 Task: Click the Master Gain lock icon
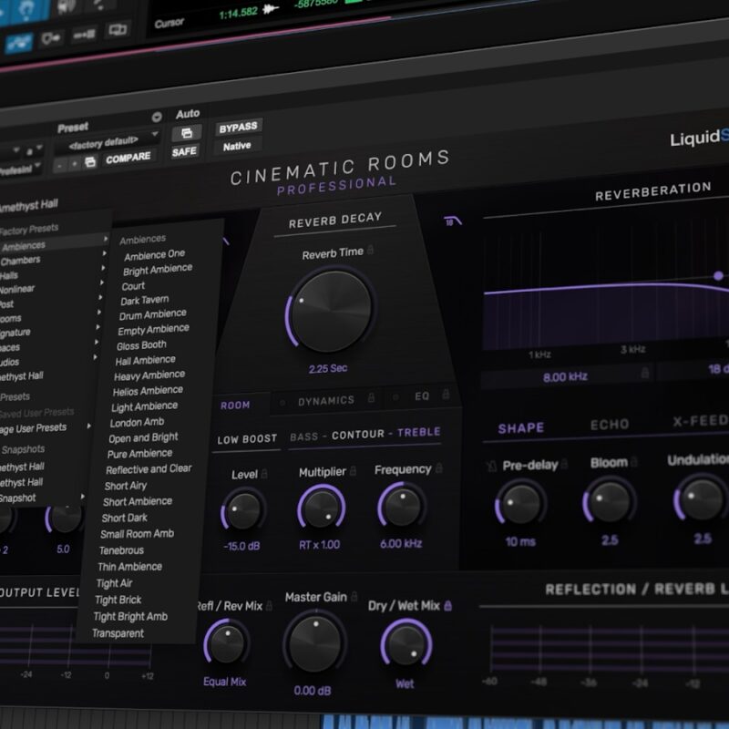tap(354, 596)
